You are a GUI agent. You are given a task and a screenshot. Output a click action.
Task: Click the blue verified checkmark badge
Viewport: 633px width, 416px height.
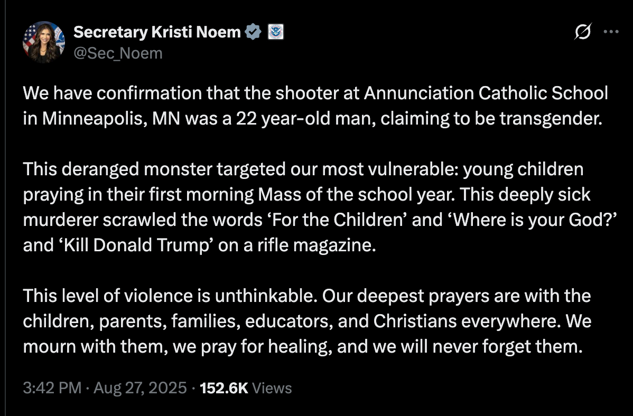point(254,32)
